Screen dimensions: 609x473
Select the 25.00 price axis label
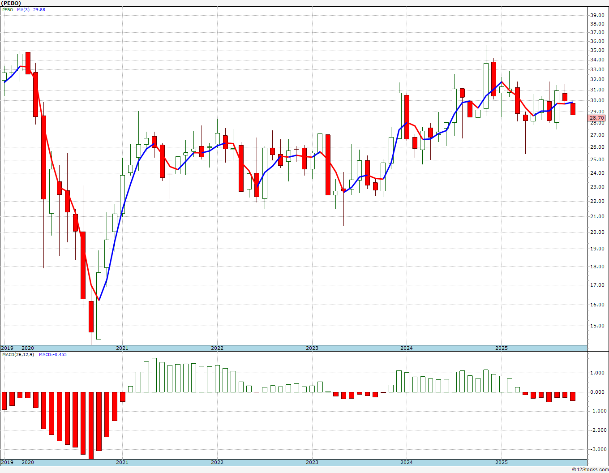597,159
